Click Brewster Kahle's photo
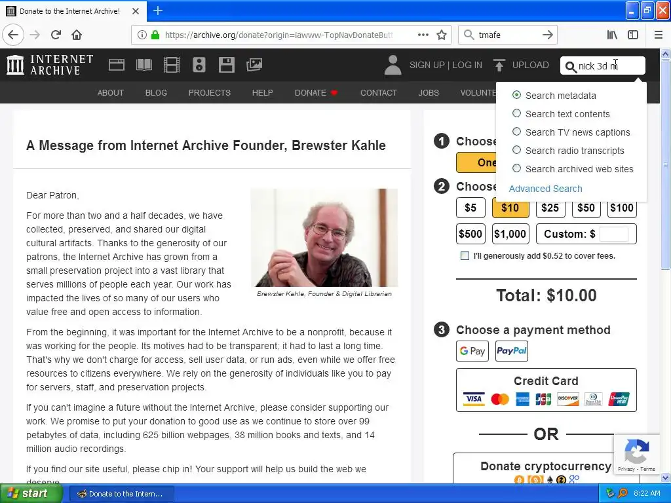671x503 pixels. tap(324, 238)
